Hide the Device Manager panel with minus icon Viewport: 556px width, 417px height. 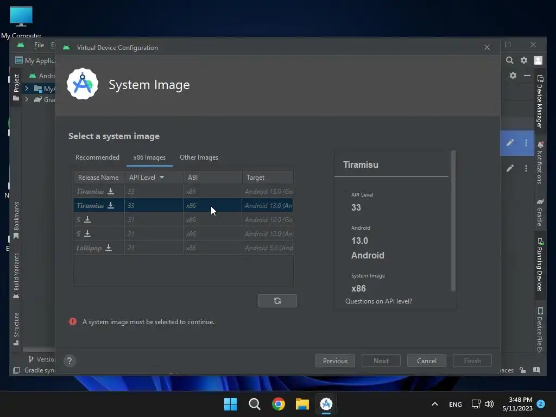point(527,75)
